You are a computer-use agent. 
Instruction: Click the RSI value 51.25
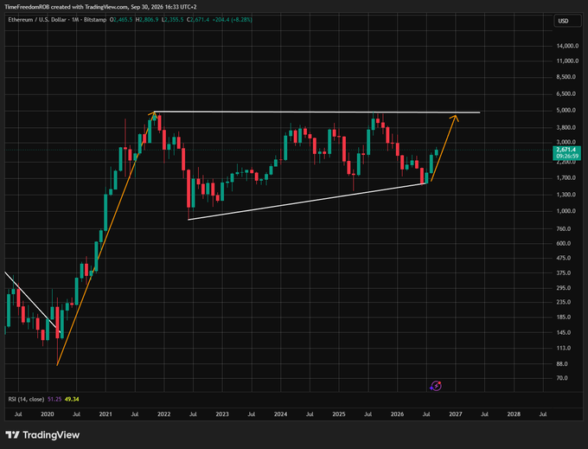coord(54,399)
